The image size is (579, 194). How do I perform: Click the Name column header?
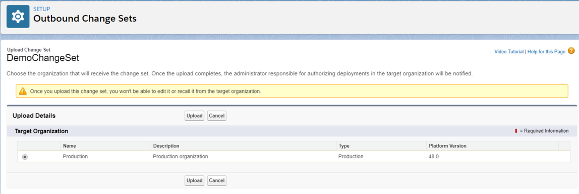[x=69, y=146]
